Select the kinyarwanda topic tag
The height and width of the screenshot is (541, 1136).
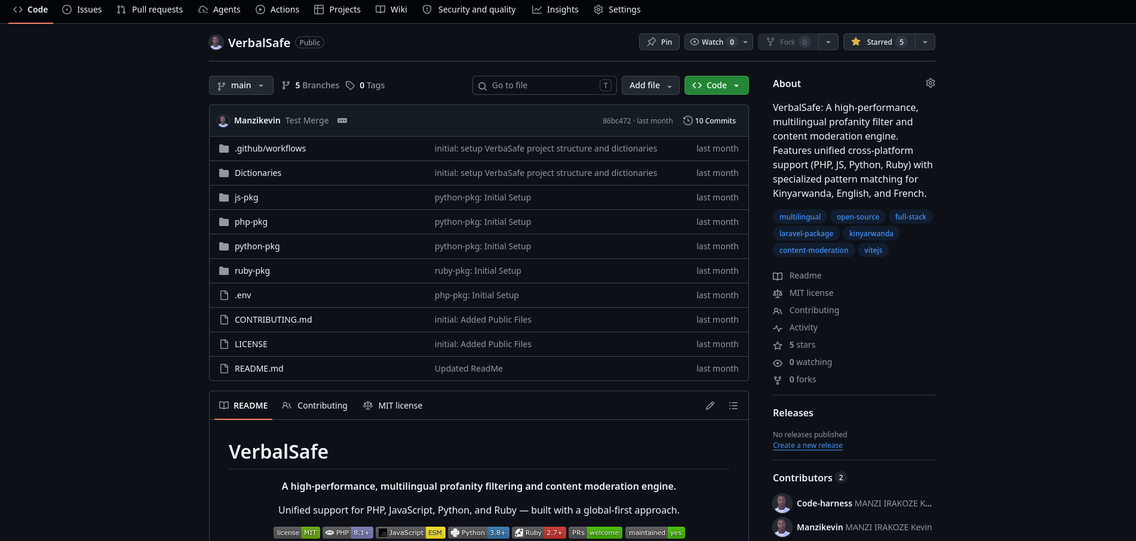pyautogui.click(x=871, y=233)
